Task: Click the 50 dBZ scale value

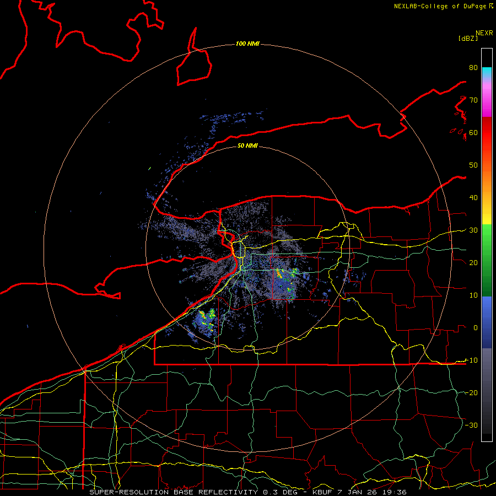Action: tap(473, 165)
